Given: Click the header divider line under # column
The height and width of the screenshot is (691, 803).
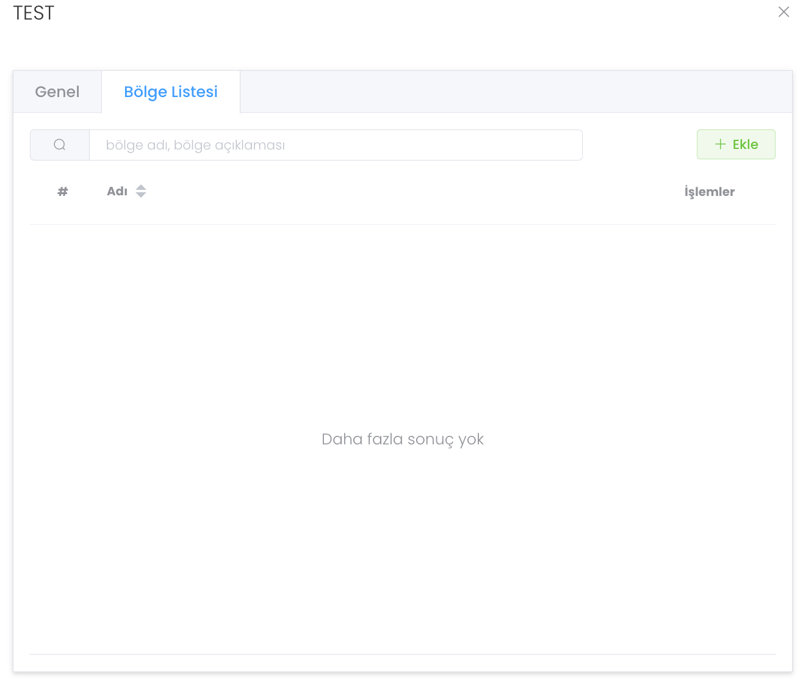Looking at the screenshot, I should pyautogui.click(x=62, y=224).
